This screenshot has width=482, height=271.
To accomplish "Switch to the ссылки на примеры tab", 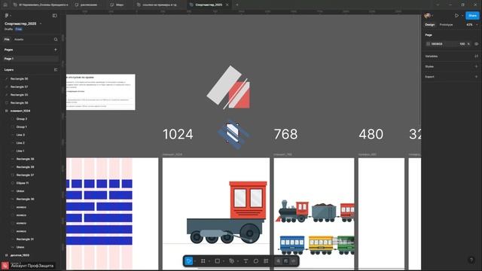I will 159,5.
